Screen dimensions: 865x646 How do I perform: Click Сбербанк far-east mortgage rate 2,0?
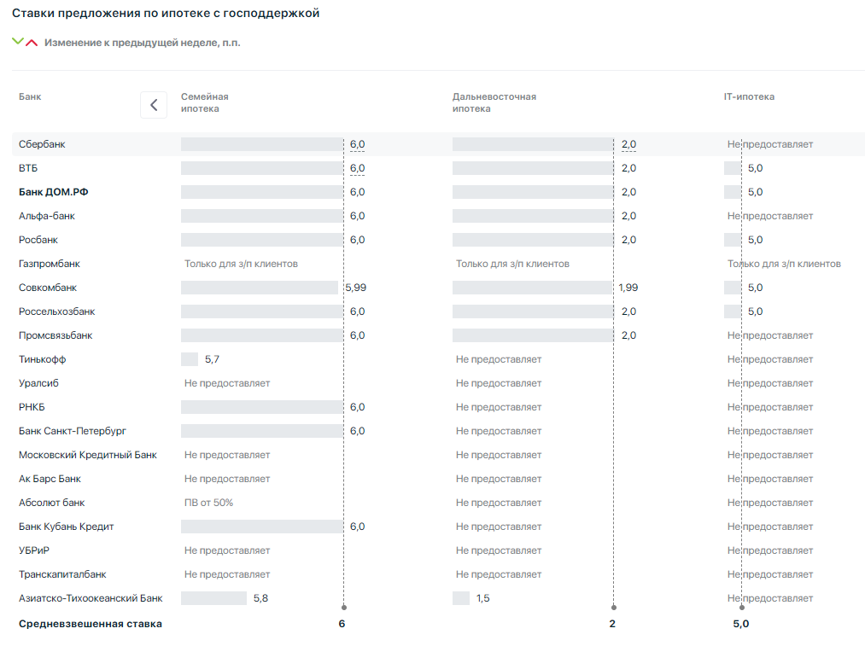(x=628, y=144)
